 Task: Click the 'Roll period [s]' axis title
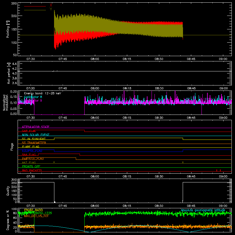coord(9,73)
